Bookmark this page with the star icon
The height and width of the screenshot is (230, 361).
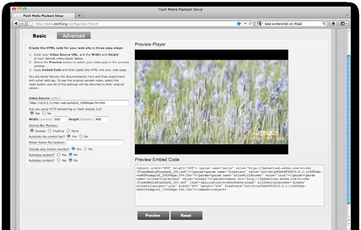click(239, 23)
